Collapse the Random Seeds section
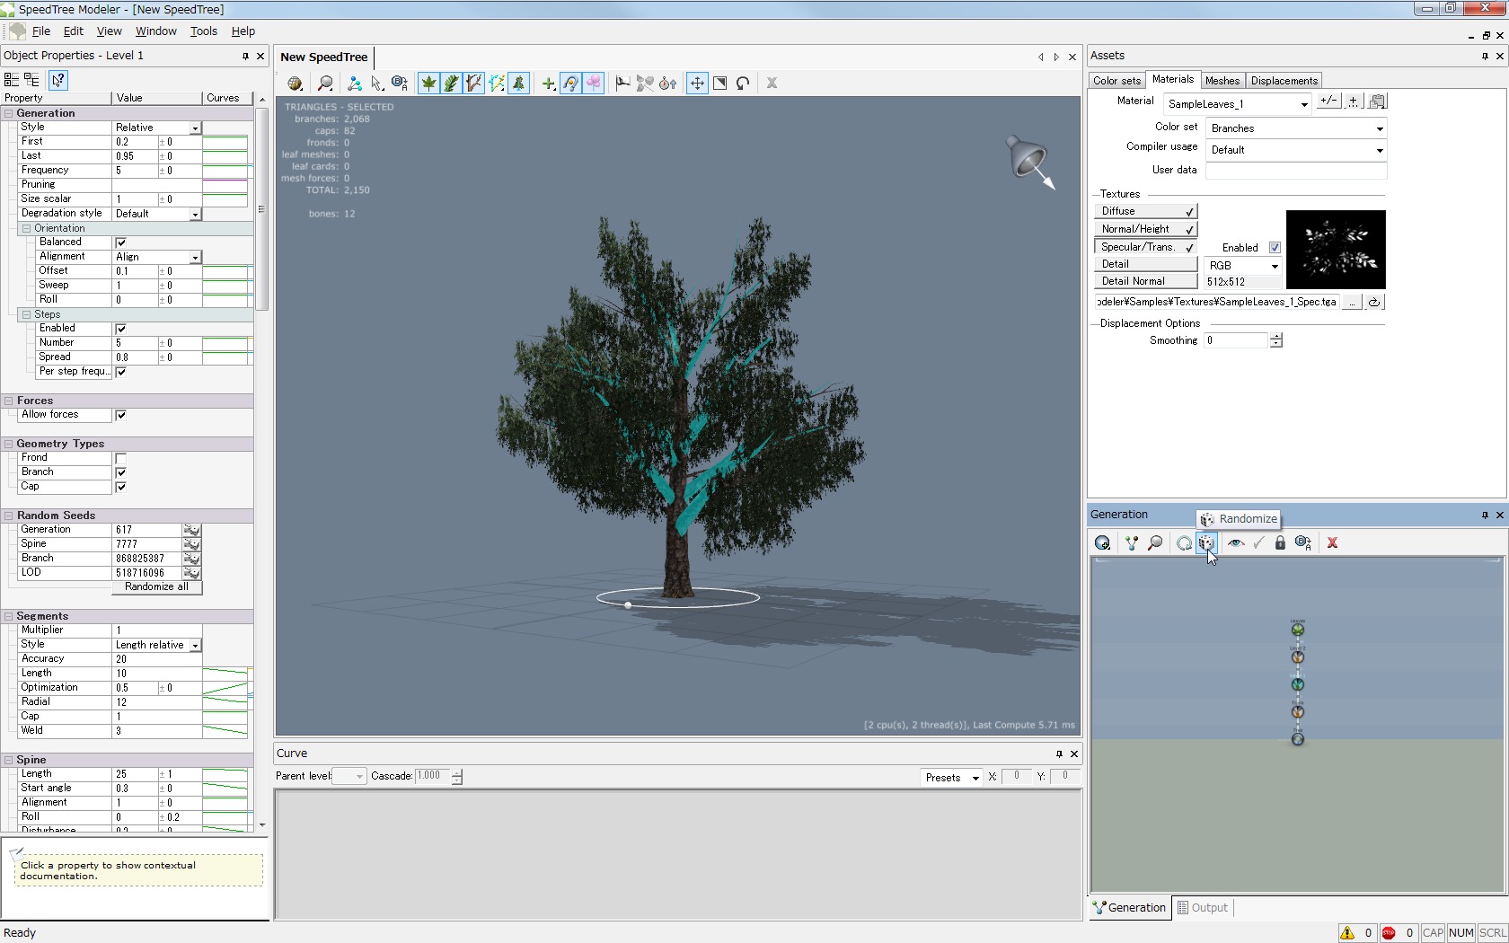Screen dimensions: 1509x943 click(x=8, y=516)
